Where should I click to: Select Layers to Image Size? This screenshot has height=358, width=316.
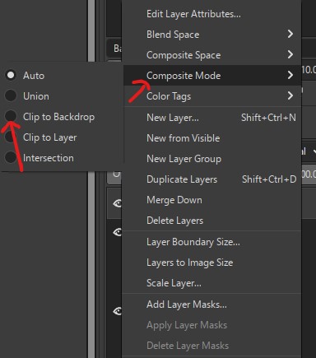click(211, 263)
